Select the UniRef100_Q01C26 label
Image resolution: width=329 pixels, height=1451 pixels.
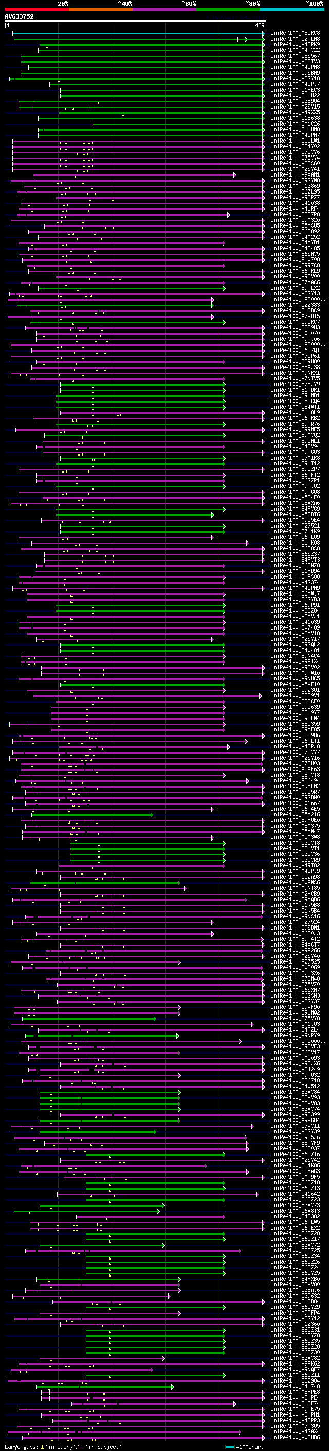pos(295,124)
